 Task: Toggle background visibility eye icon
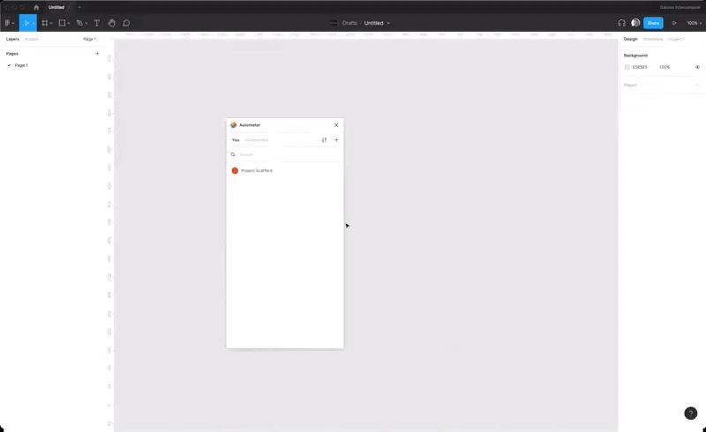697,67
